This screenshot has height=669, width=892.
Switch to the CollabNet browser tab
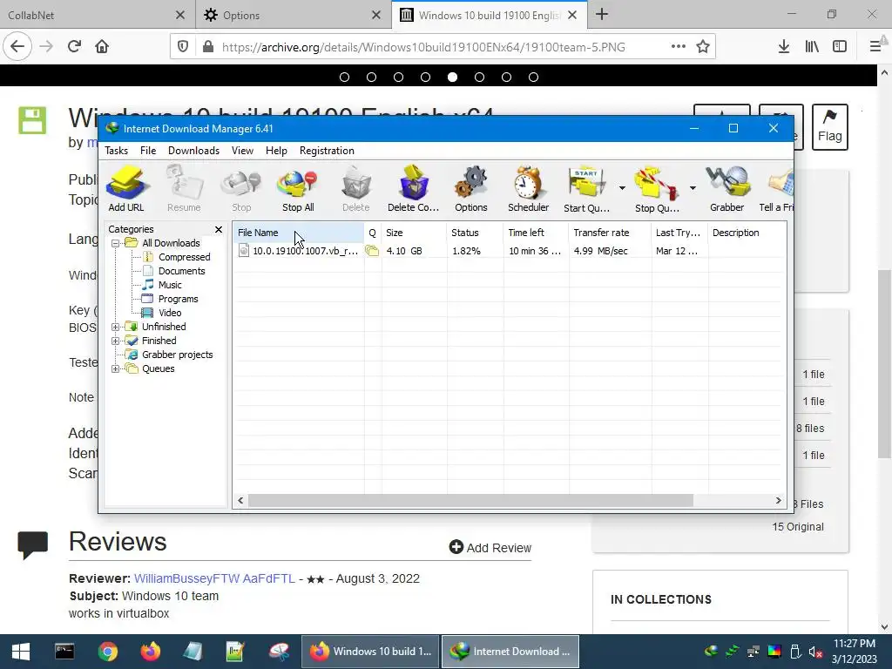pyautogui.click(x=98, y=15)
